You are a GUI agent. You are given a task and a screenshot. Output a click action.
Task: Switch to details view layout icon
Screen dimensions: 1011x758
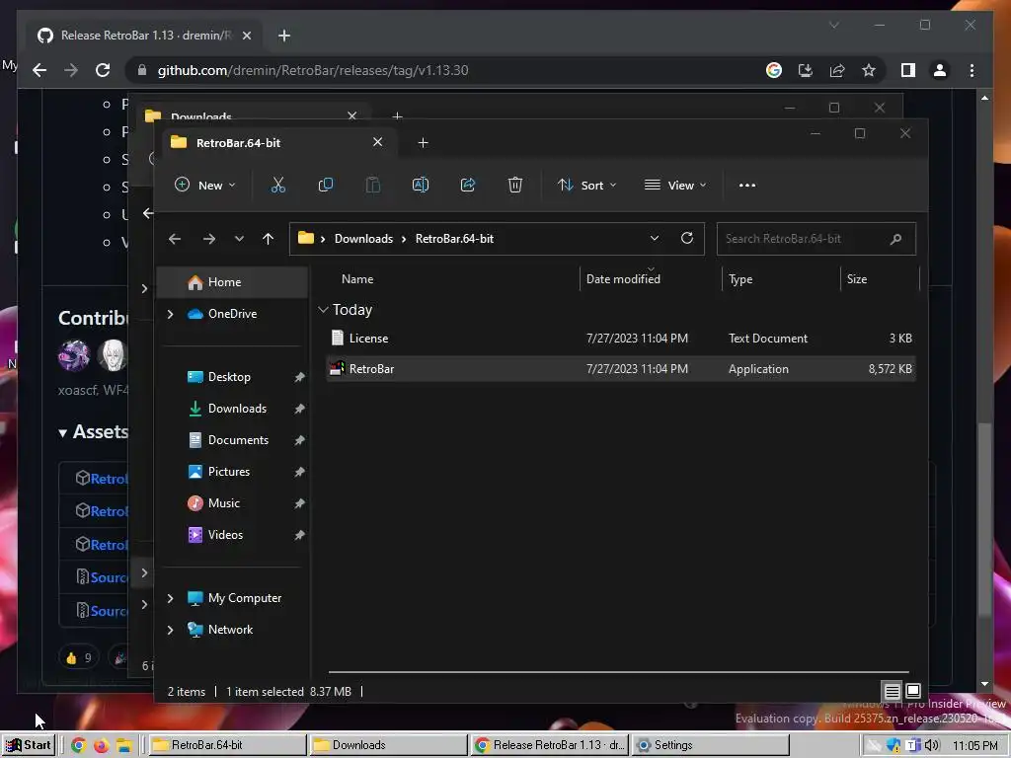pyautogui.click(x=893, y=692)
